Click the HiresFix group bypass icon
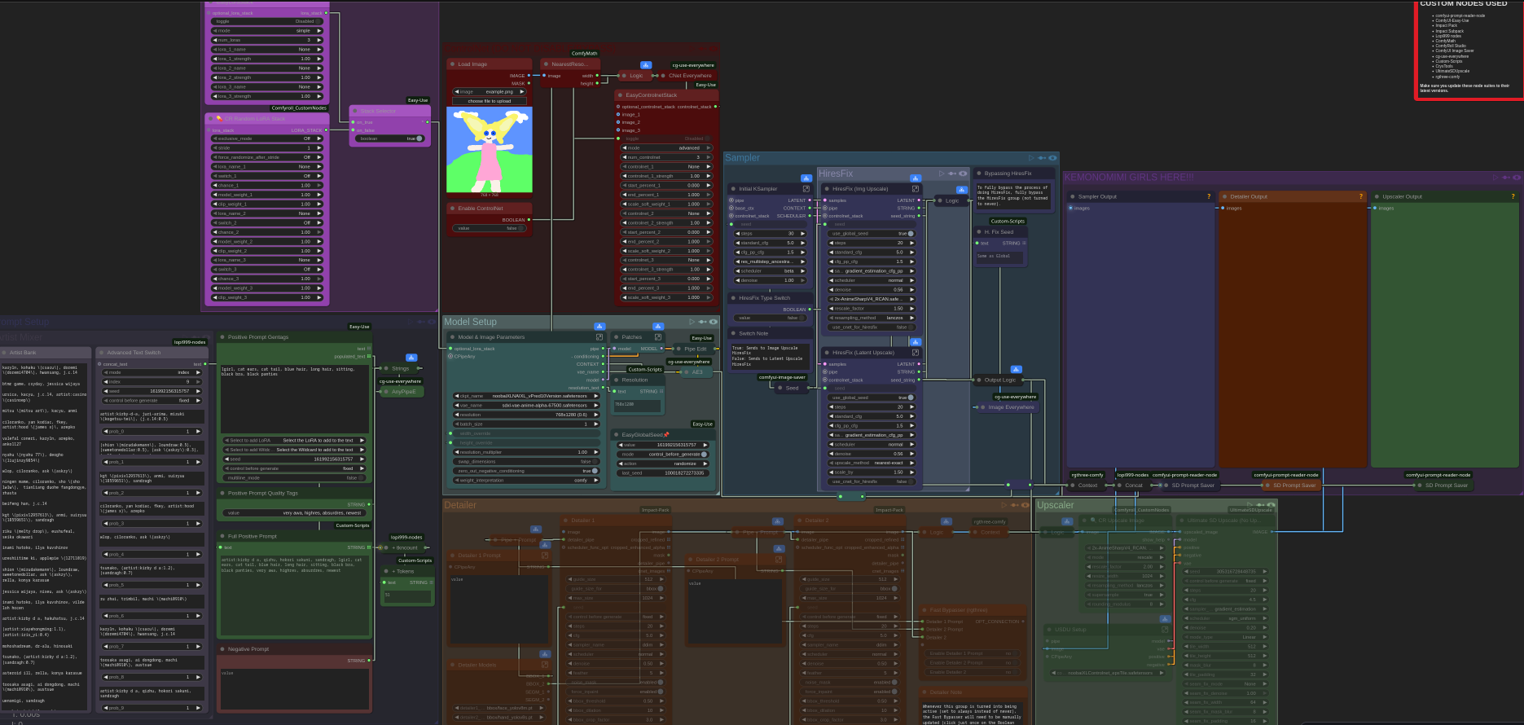This screenshot has width=1524, height=725. [952, 174]
